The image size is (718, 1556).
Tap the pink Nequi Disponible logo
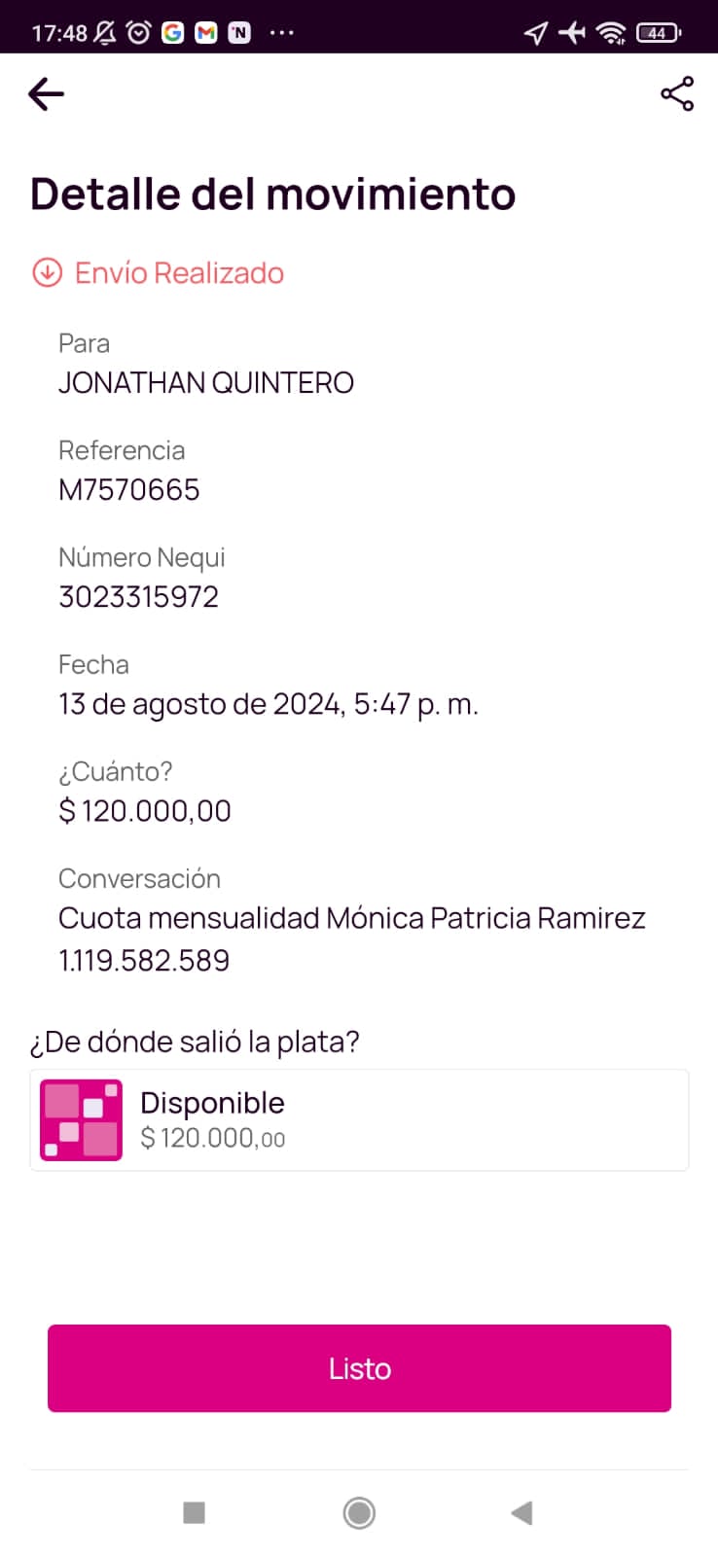click(x=81, y=1120)
